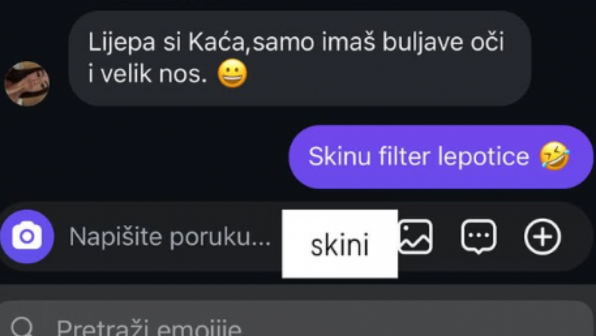Tap the laughing emoji in purple message

coord(554,156)
